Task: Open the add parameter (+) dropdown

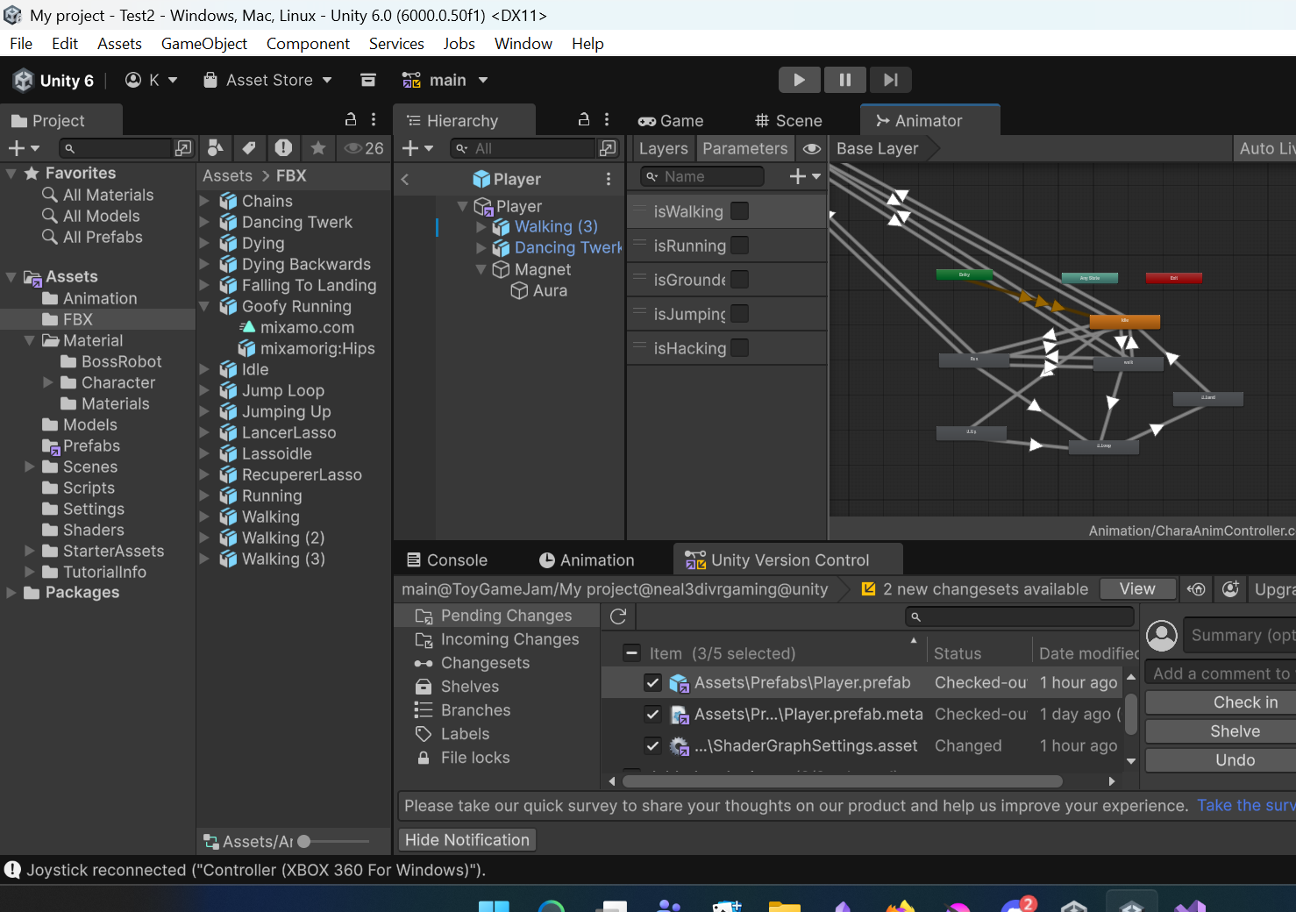Action: coord(805,176)
